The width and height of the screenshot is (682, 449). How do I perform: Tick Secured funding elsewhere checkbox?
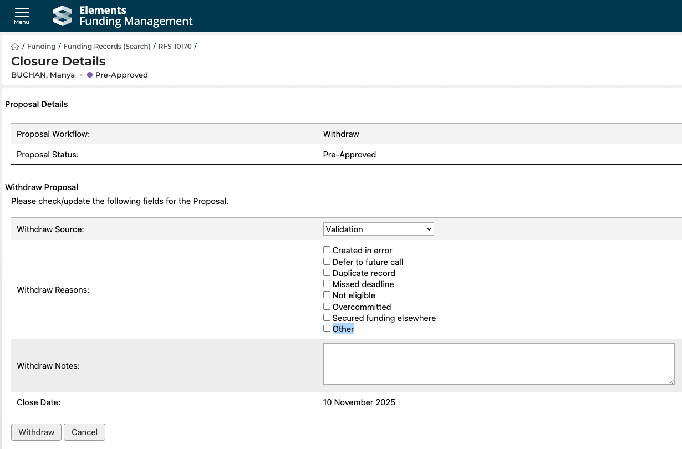point(327,318)
